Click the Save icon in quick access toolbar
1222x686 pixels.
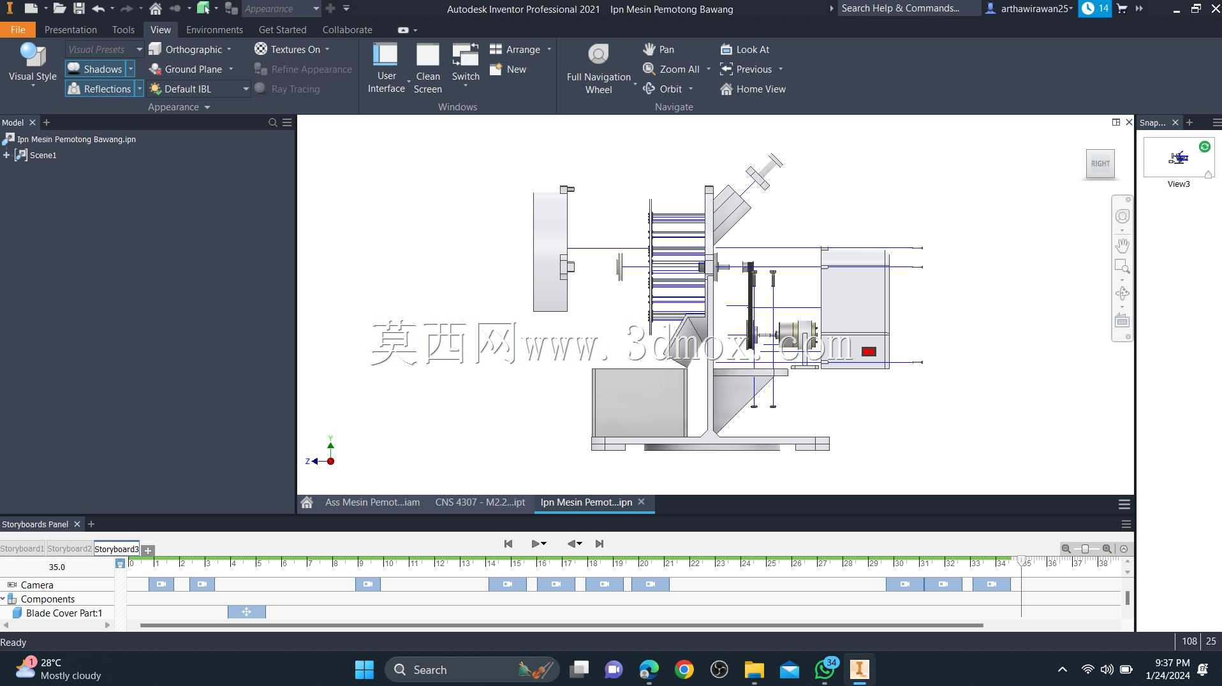(78, 8)
